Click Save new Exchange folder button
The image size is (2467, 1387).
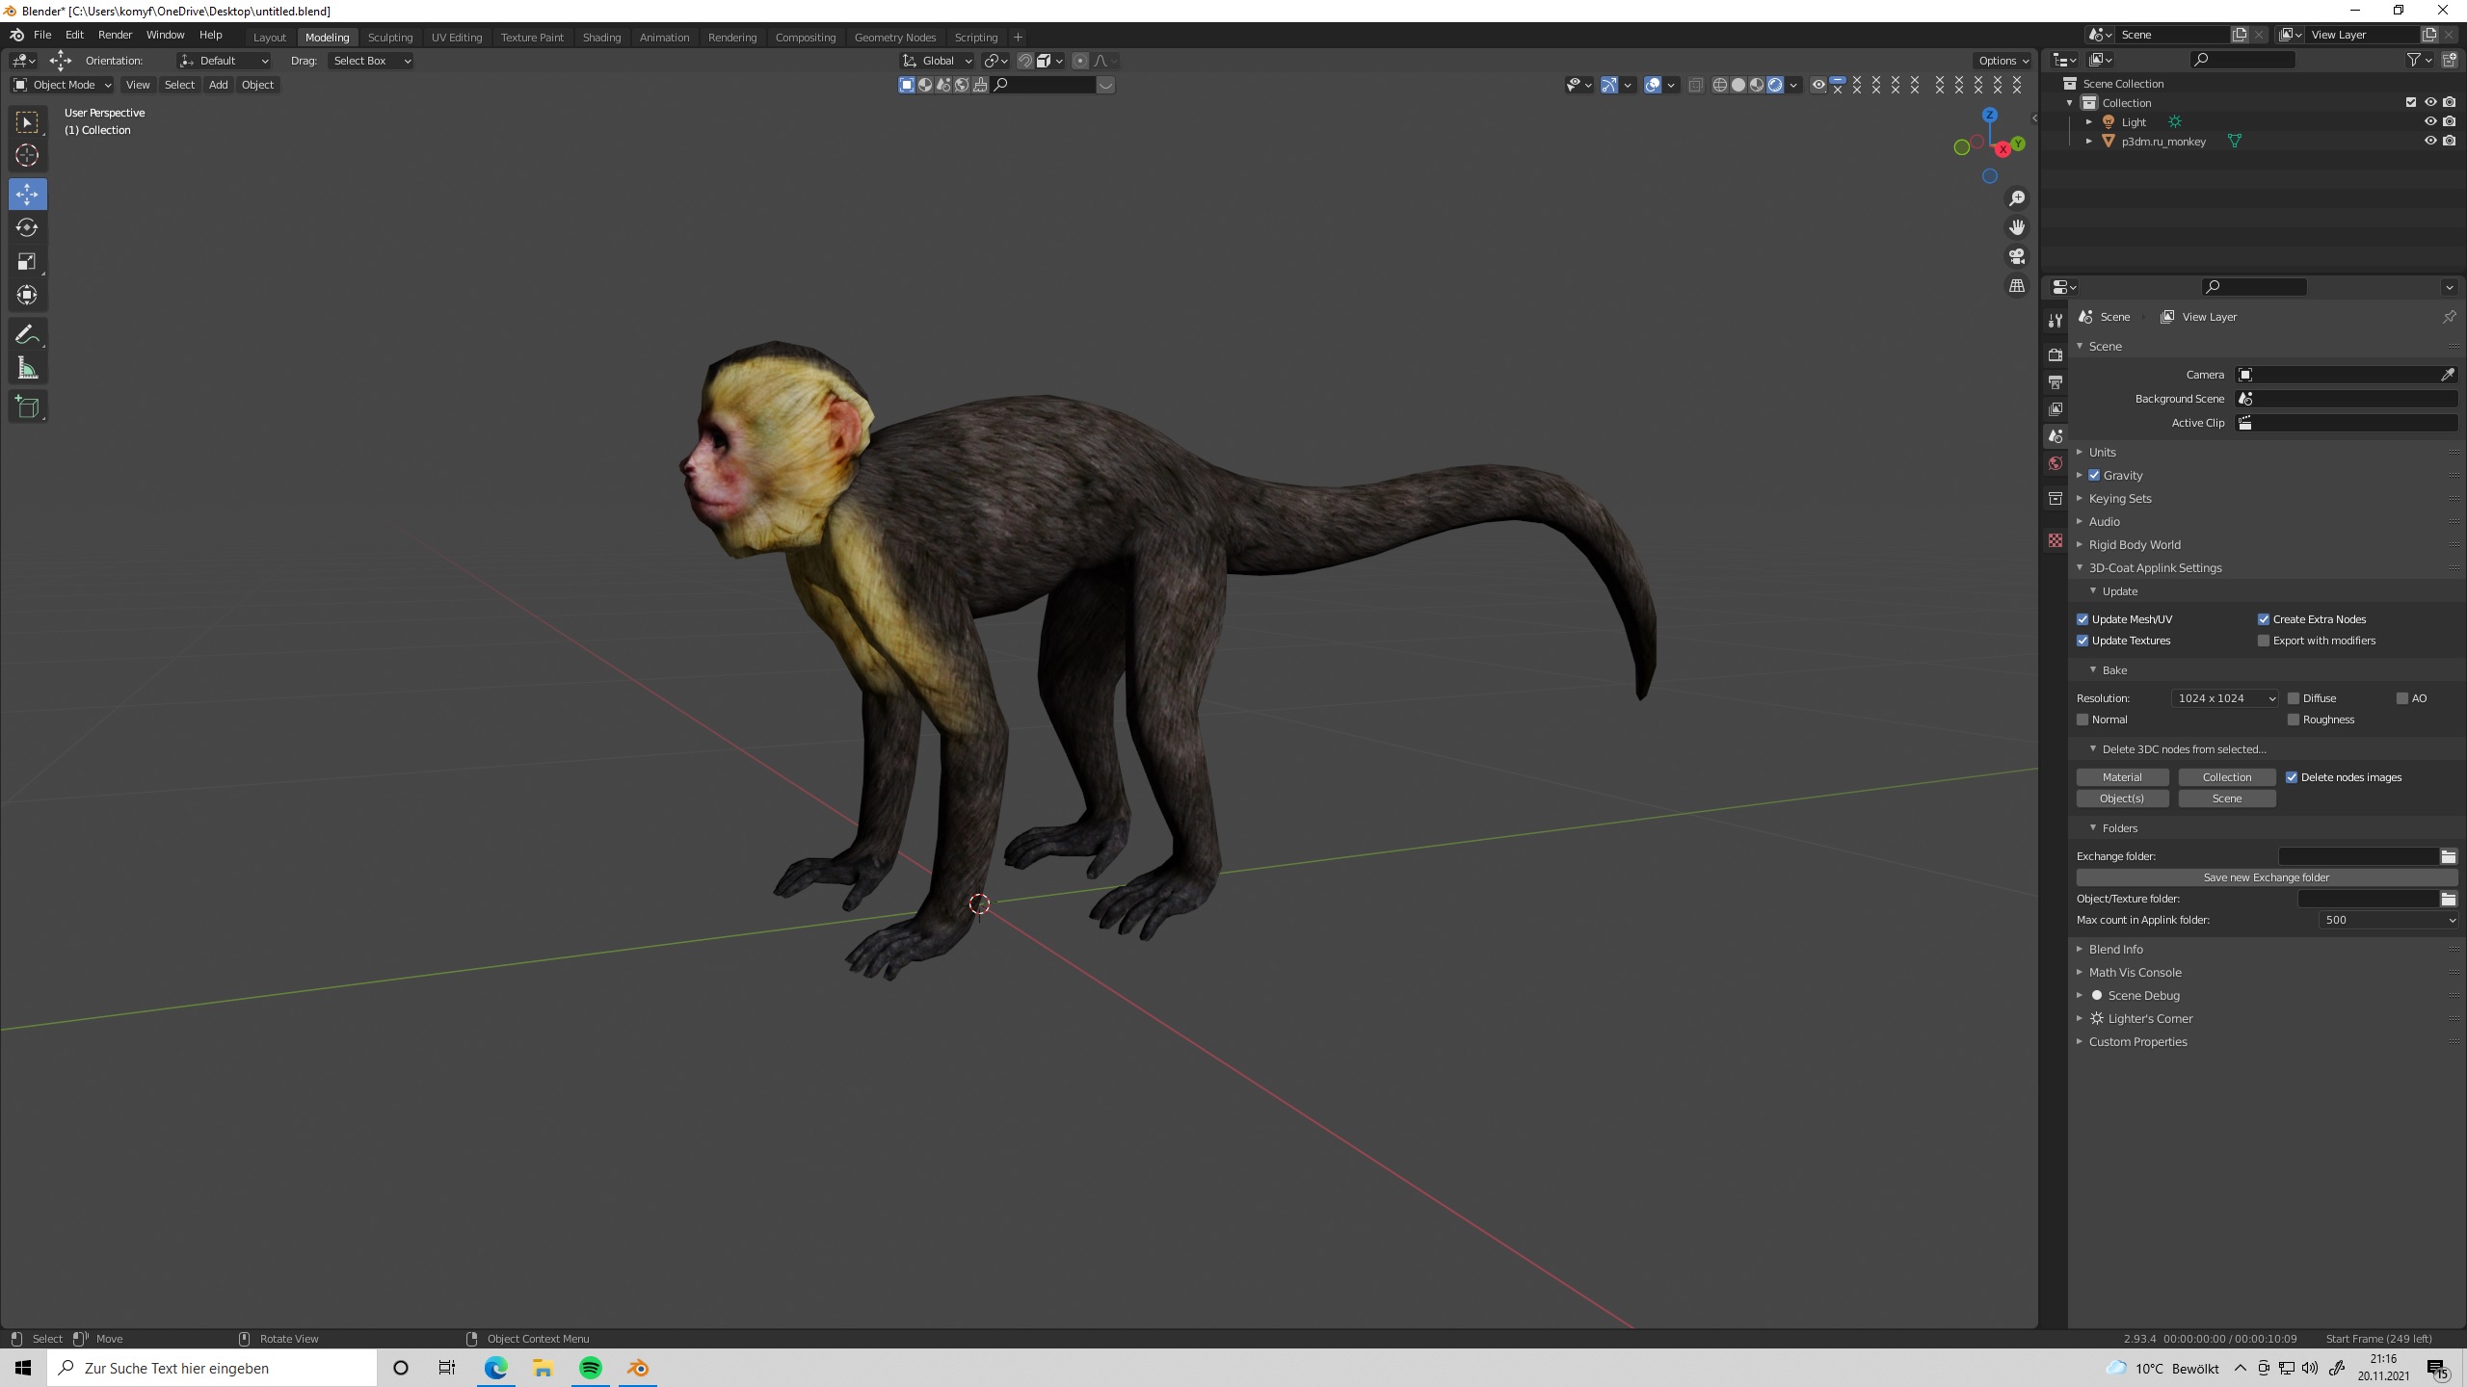pyautogui.click(x=2266, y=877)
